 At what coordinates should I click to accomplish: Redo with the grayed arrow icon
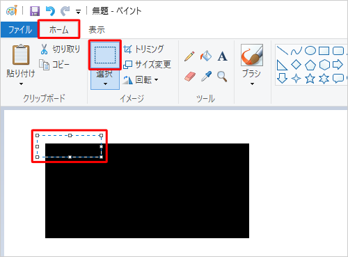pyautogui.click(x=65, y=11)
